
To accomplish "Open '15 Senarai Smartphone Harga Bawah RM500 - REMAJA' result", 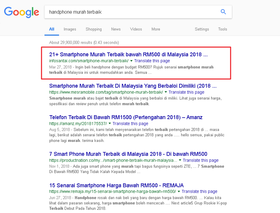I will tap(116, 185).
